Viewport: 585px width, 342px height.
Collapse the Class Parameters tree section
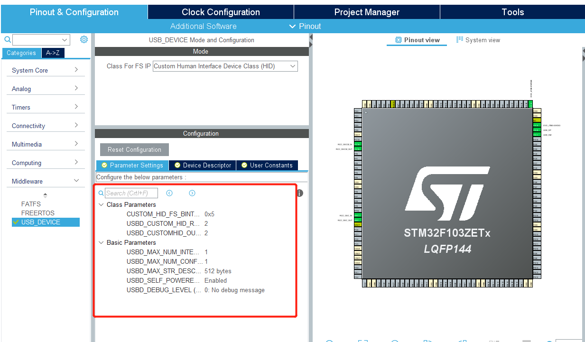pos(101,204)
